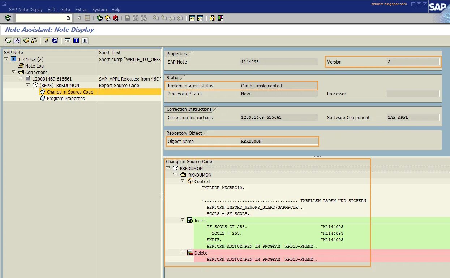The height and width of the screenshot is (278, 450).
Task: Click the Create New Session icon
Action: (x=192, y=18)
